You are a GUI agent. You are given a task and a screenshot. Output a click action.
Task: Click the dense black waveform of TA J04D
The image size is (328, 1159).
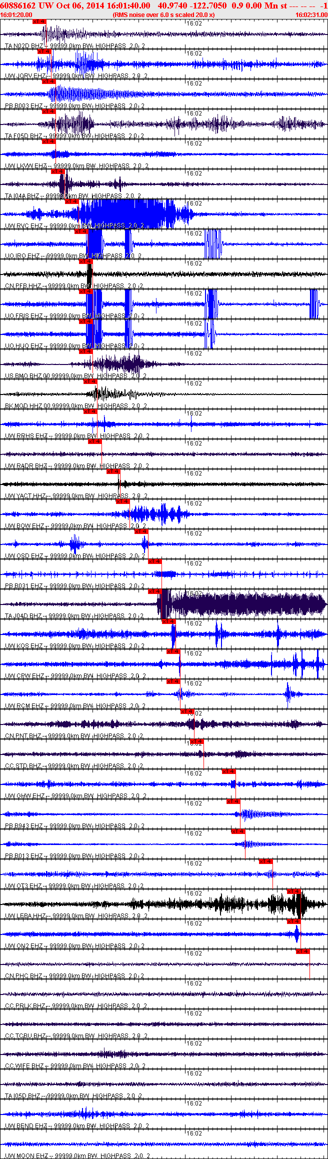click(242, 604)
